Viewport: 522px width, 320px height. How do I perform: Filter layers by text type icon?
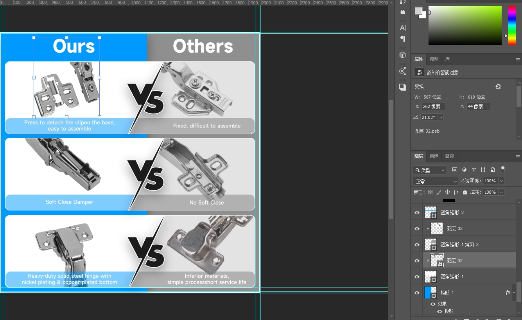(x=474, y=170)
